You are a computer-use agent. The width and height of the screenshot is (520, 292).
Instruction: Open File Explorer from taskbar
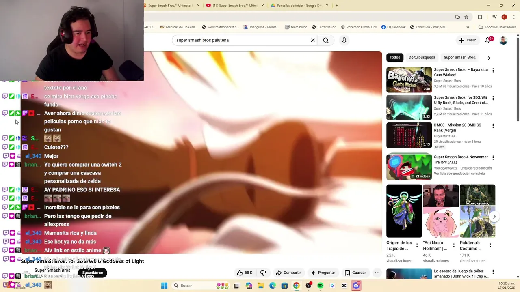(x=261, y=286)
